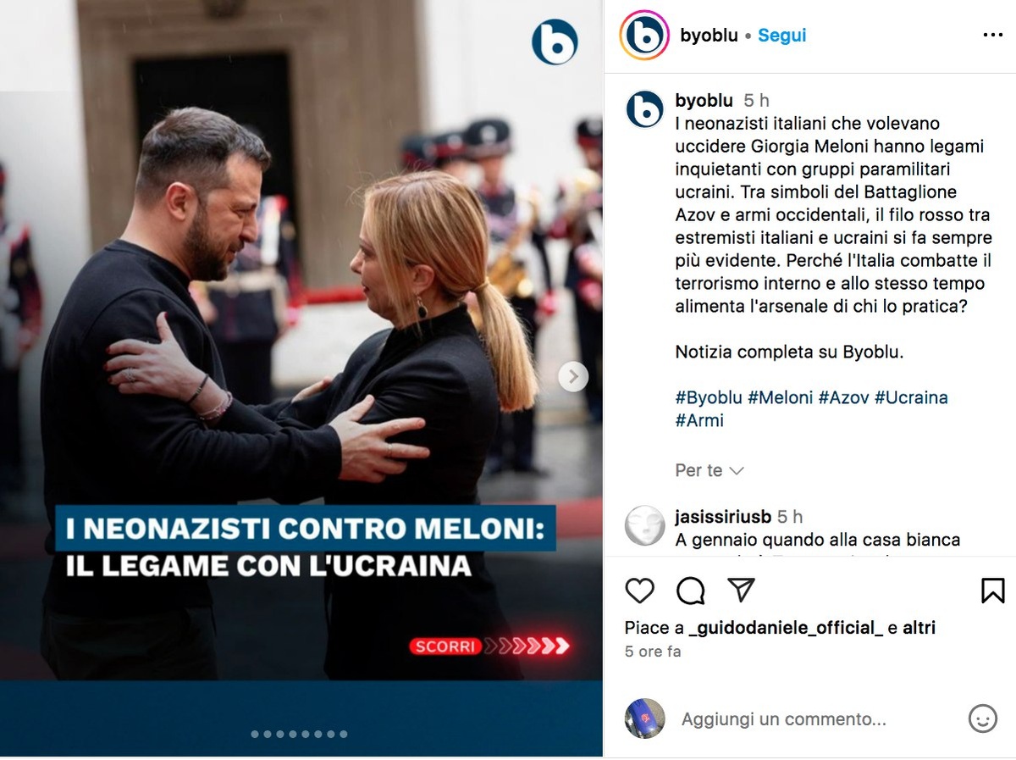Open the emoji picker smiley icon

pyautogui.click(x=982, y=718)
